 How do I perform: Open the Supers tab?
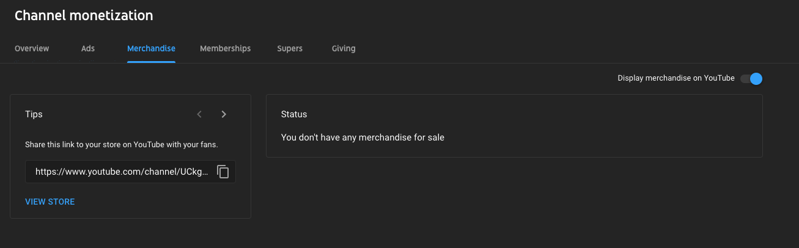pyautogui.click(x=290, y=48)
